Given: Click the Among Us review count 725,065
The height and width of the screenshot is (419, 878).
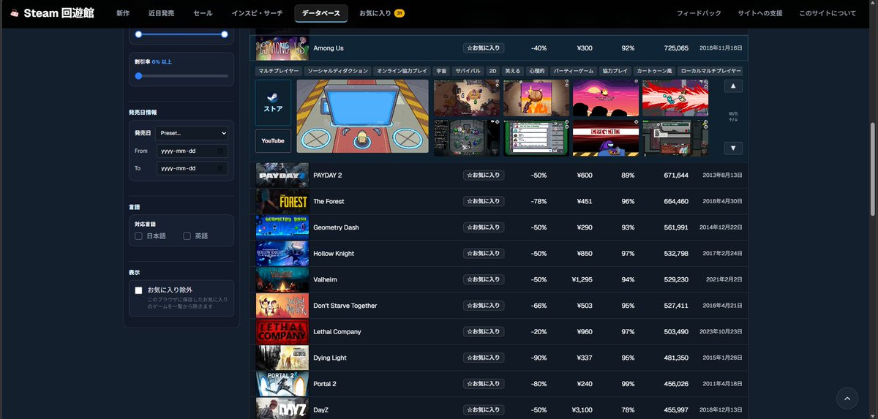Looking at the screenshot, I should click(x=676, y=48).
